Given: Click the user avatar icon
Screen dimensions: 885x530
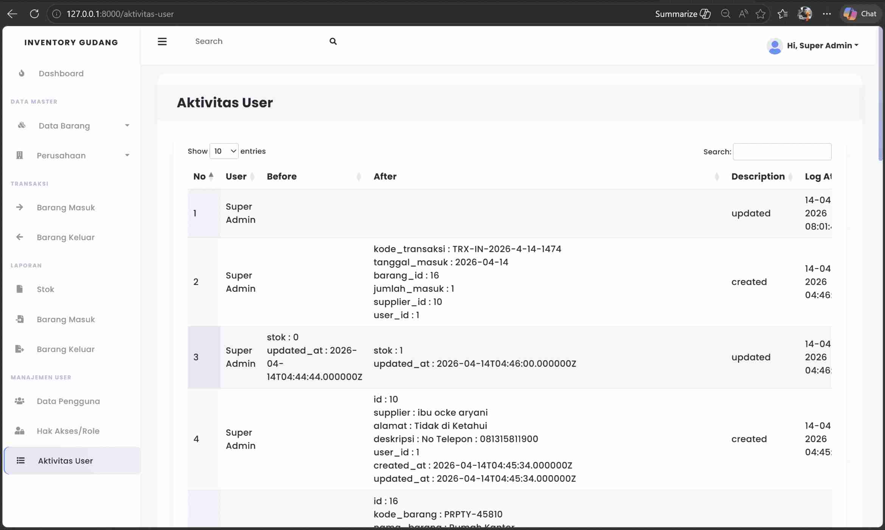Looking at the screenshot, I should (775, 46).
